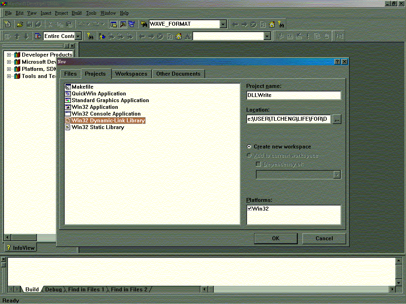Click the OK button
The height and width of the screenshot is (304, 406).
click(276, 238)
